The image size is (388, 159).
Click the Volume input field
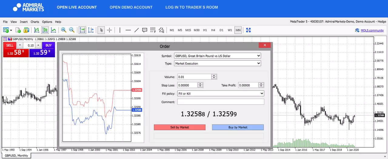click(x=194, y=77)
